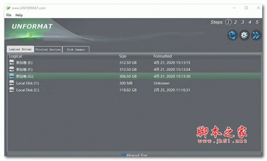Select the (E:) volume name
The width and height of the screenshot is (267, 161).
click(24, 63)
